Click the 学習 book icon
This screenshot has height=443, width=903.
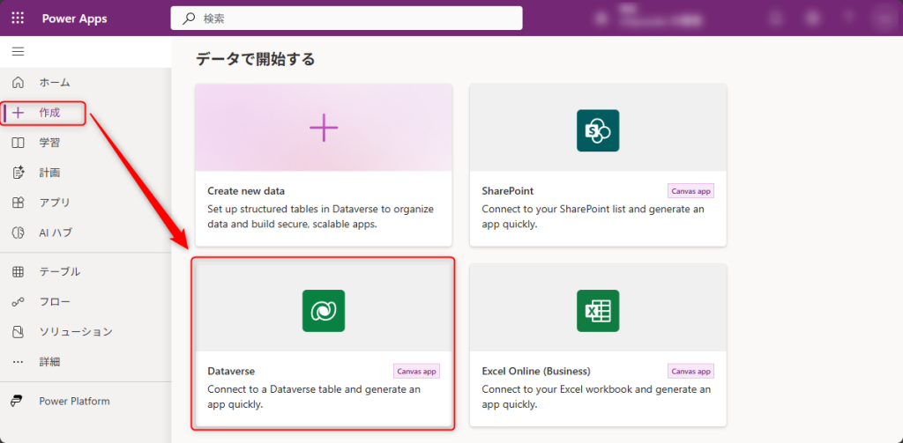click(18, 143)
